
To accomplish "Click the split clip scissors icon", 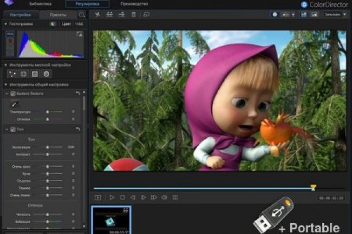I will click(x=97, y=15).
